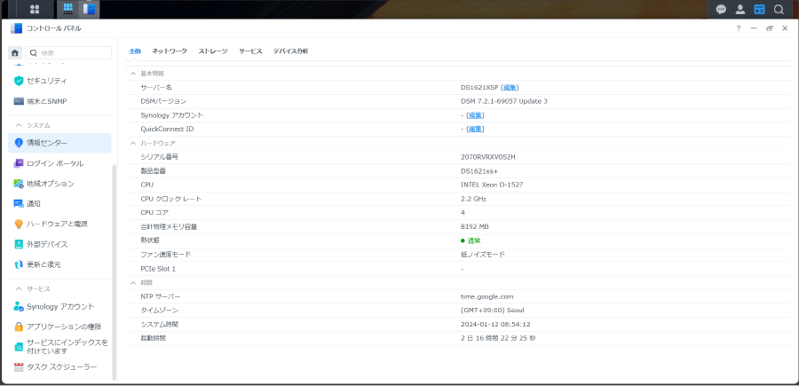The height and width of the screenshot is (386, 799).
Task: Click the INTEL Xeon D-1527 value
Action: pyautogui.click(x=492, y=185)
